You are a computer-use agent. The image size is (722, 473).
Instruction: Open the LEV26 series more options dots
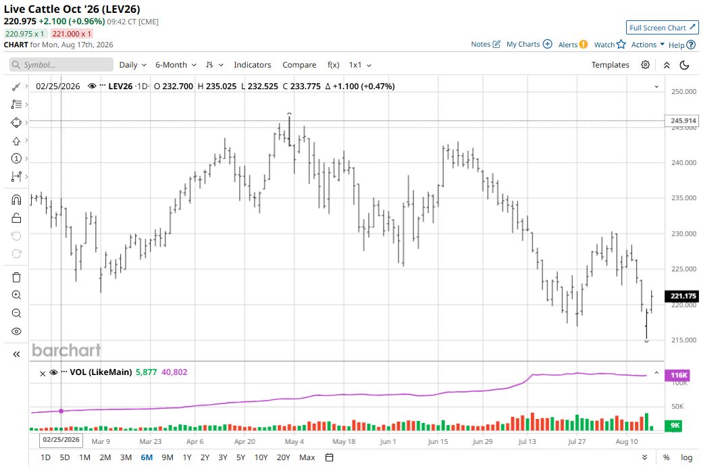(102, 86)
